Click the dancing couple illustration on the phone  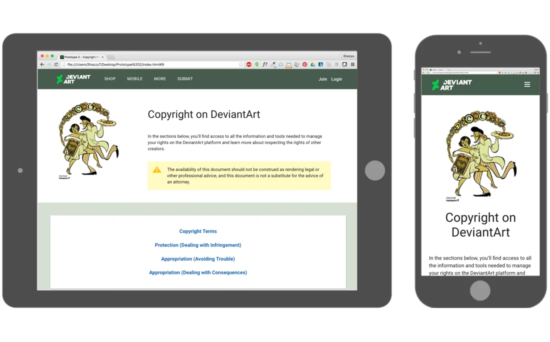coord(480,156)
